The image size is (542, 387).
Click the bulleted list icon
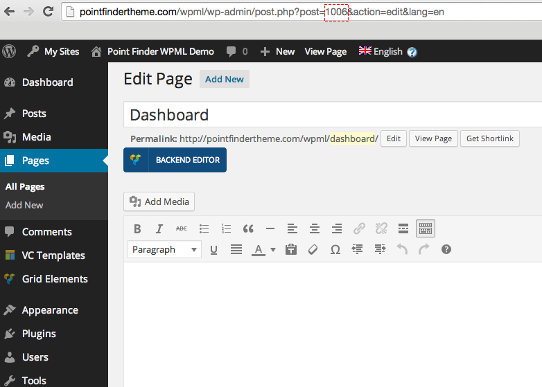tap(204, 228)
